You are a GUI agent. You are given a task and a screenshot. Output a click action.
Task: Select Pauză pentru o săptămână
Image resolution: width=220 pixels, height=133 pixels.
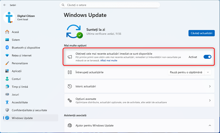click(186, 72)
